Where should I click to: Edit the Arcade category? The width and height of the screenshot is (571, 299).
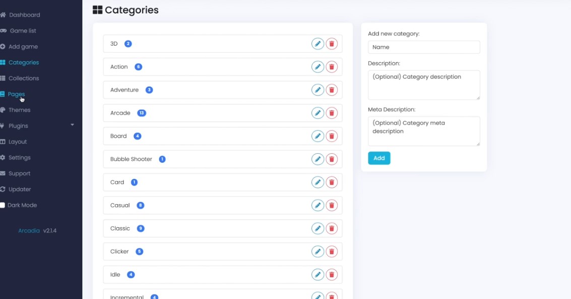click(318, 113)
